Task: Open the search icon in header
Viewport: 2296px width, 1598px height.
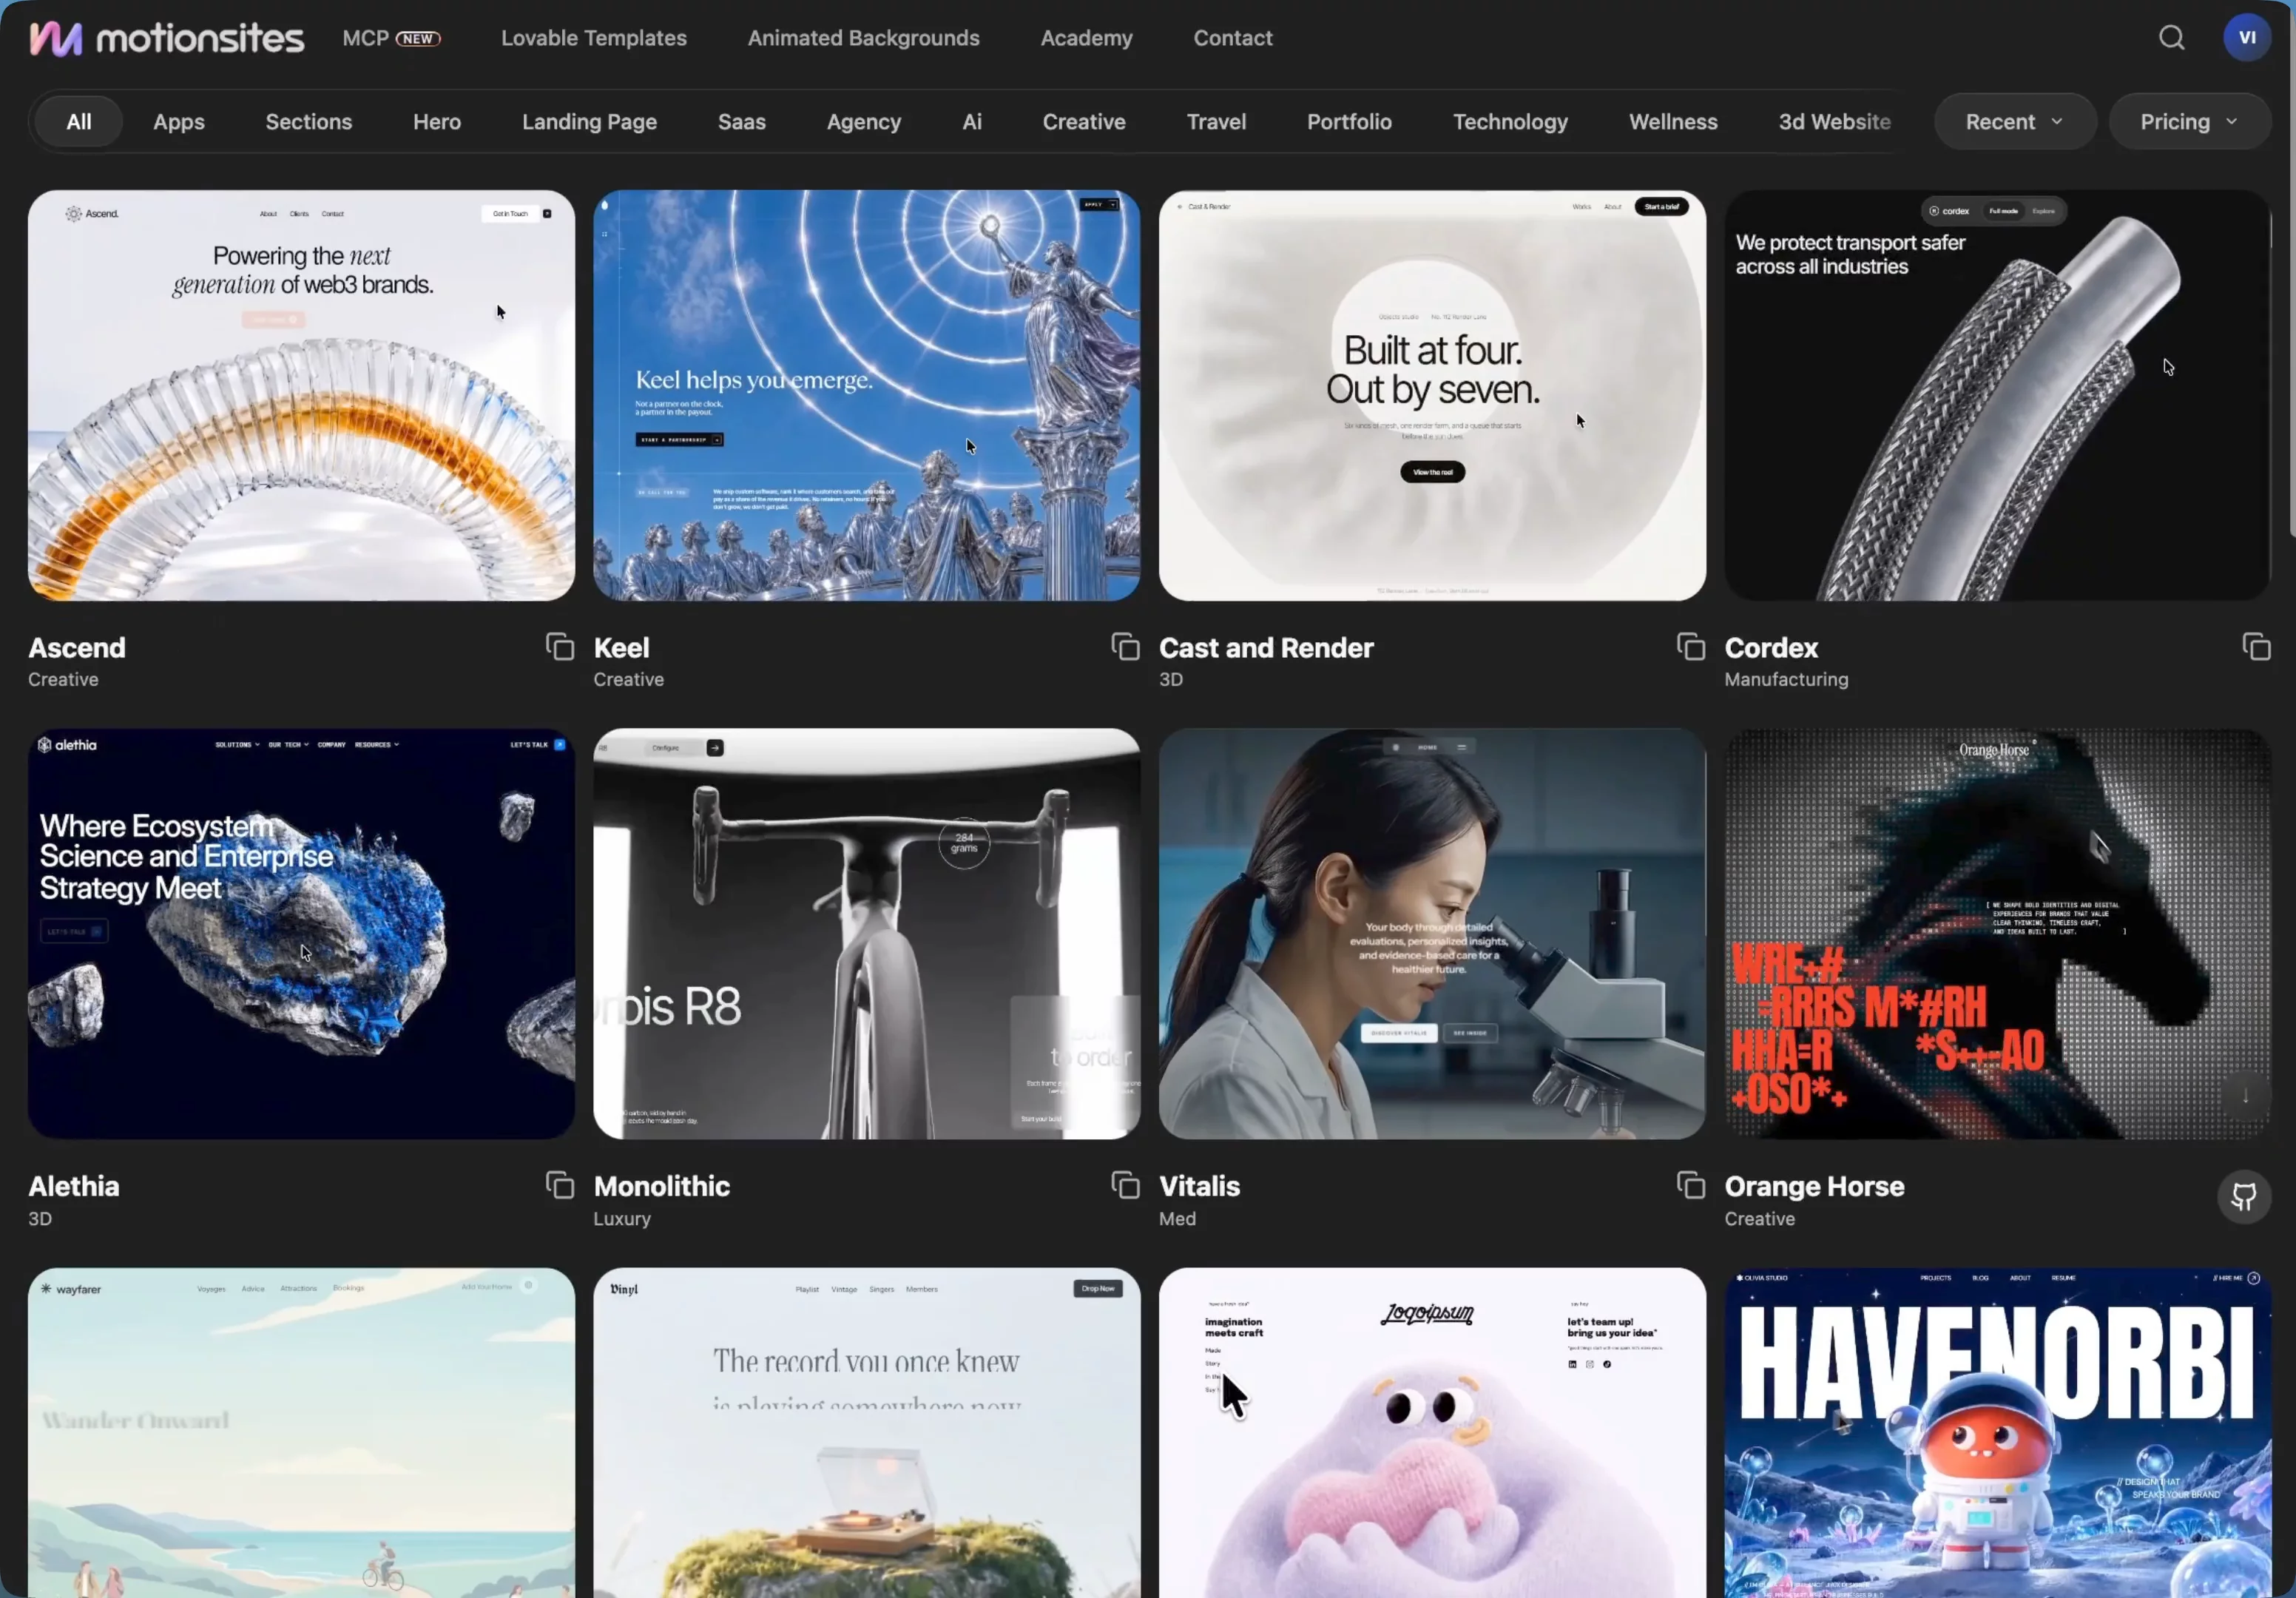Action: pyautogui.click(x=2171, y=38)
